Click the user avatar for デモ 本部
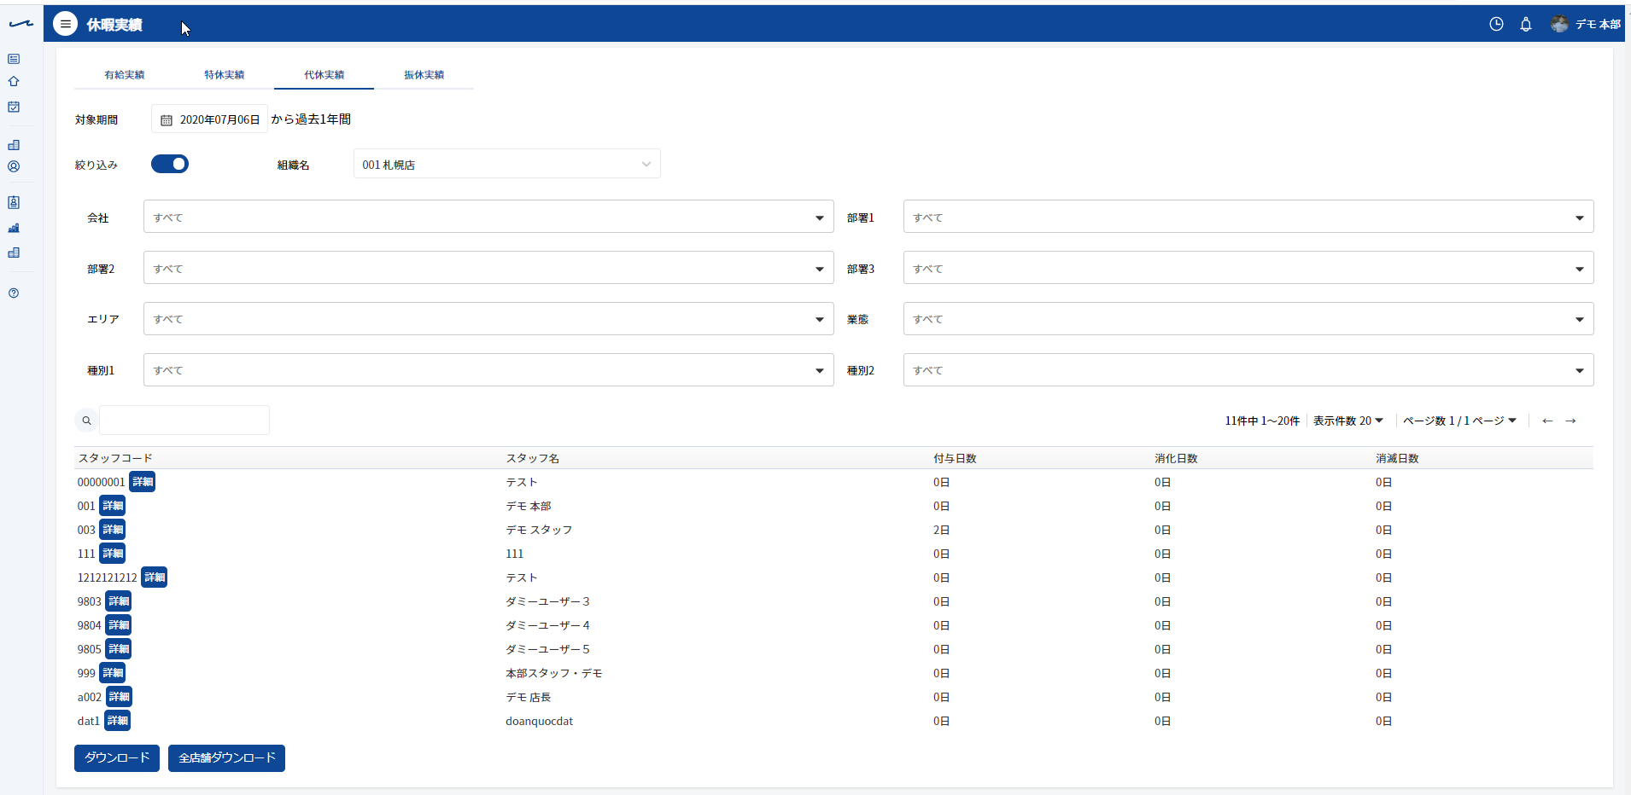Viewport: 1631px width, 795px height. click(x=1559, y=24)
